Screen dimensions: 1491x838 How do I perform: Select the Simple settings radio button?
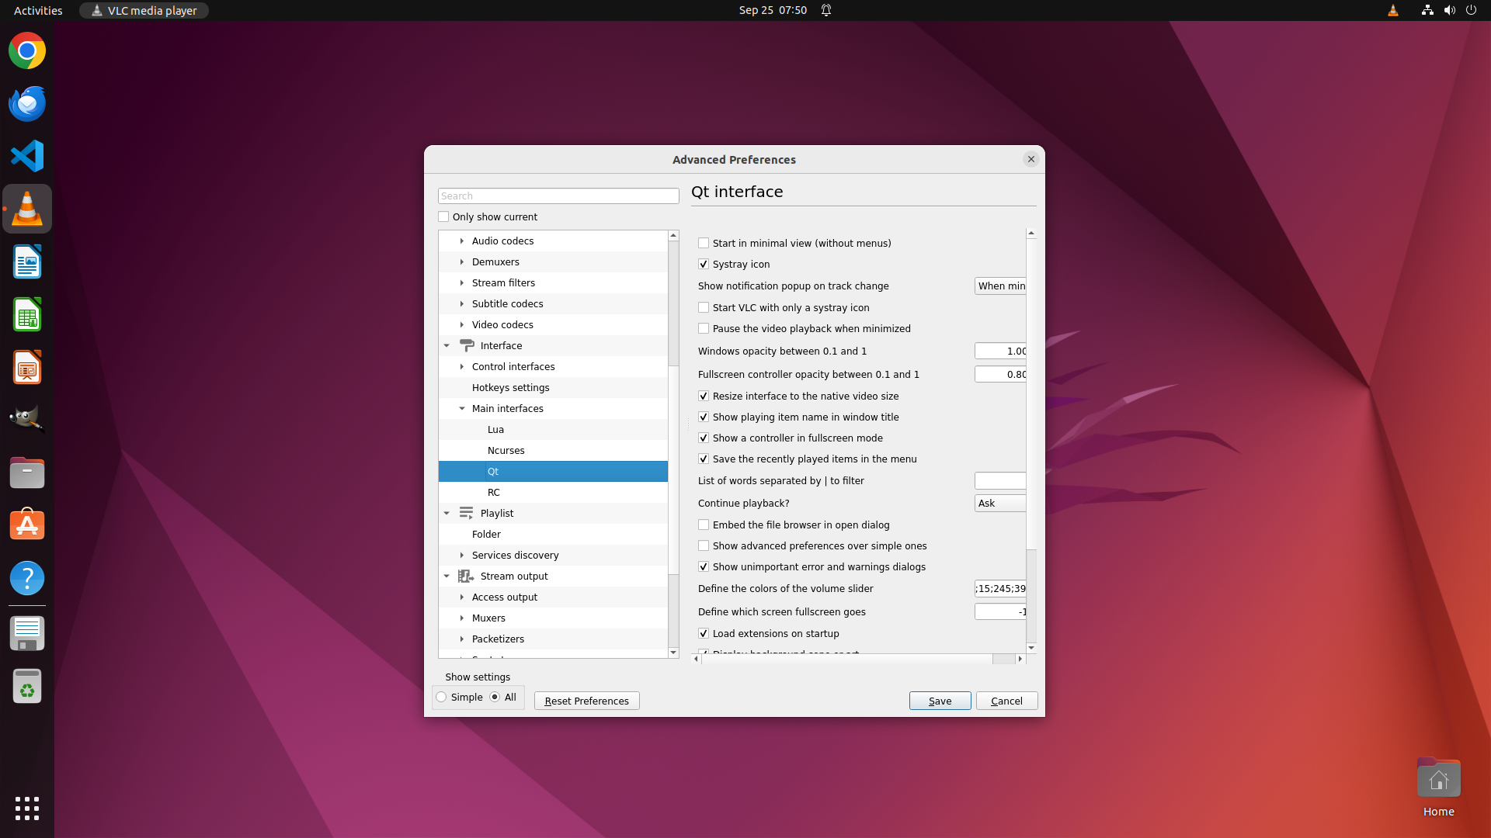pyautogui.click(x=442, y=697)
